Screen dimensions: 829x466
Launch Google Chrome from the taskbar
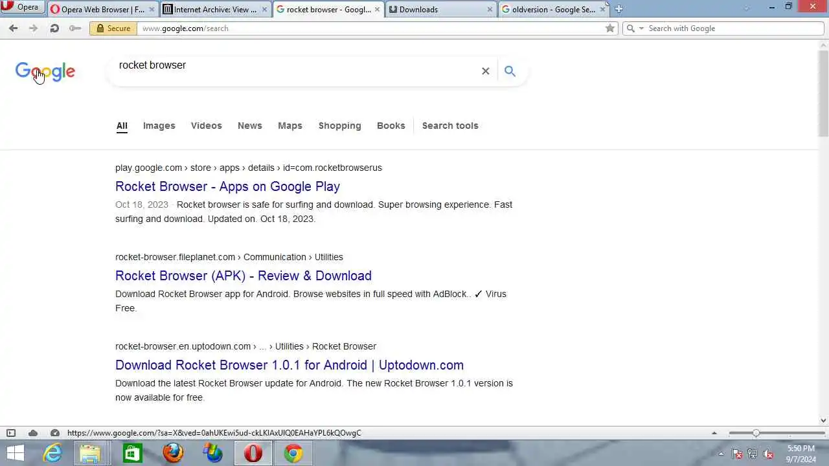pos(293,453)
